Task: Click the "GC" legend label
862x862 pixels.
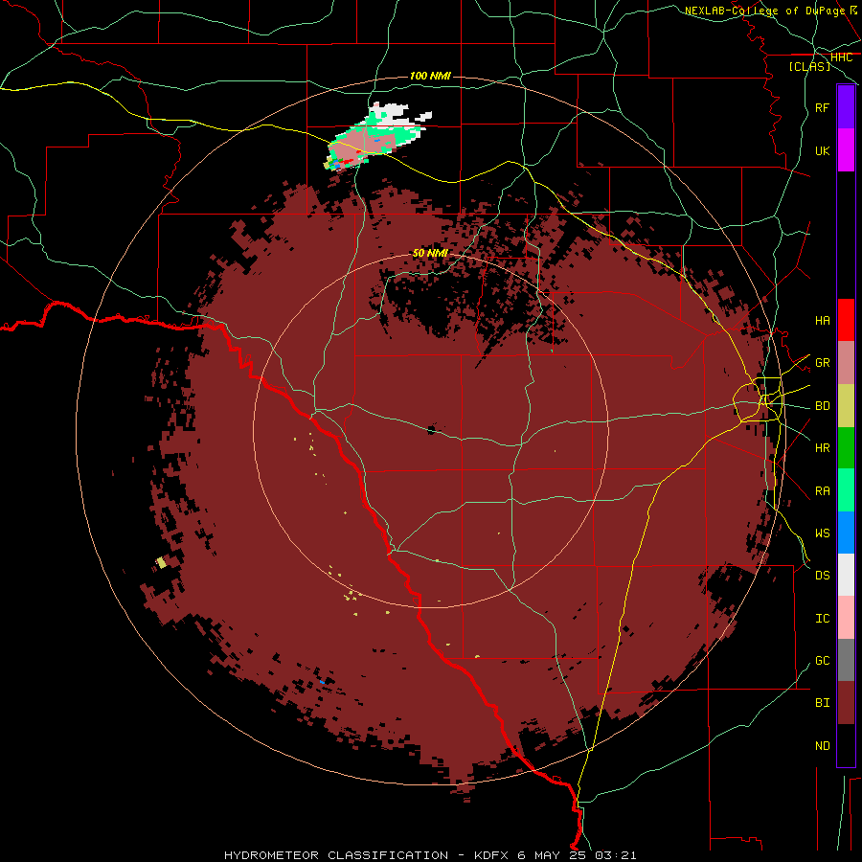Action: point(822,661)
